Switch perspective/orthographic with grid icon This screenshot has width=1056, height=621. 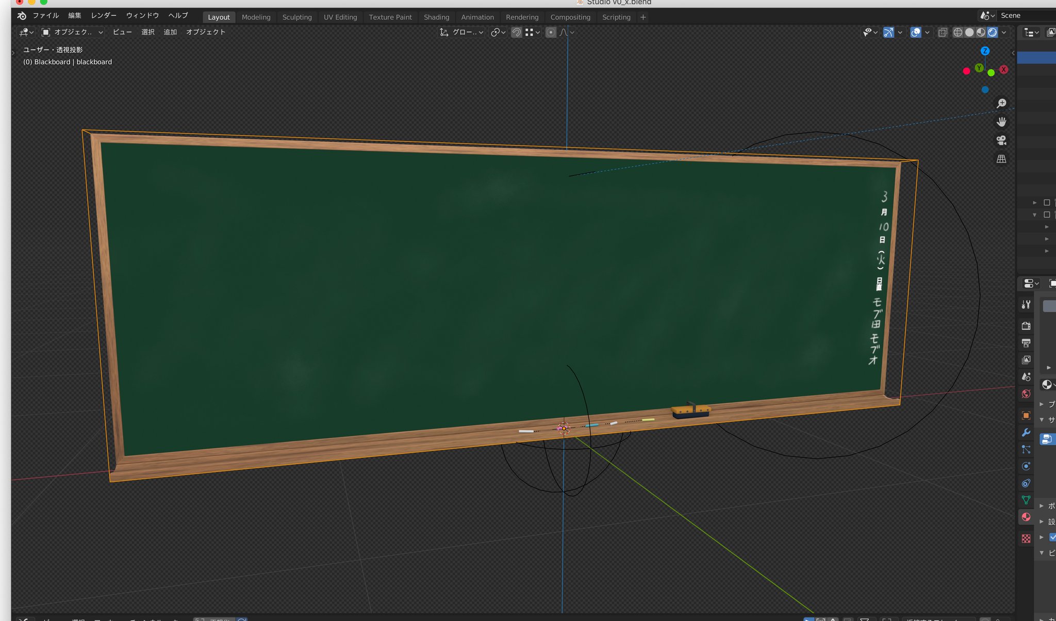click(x=1001, y=159)
